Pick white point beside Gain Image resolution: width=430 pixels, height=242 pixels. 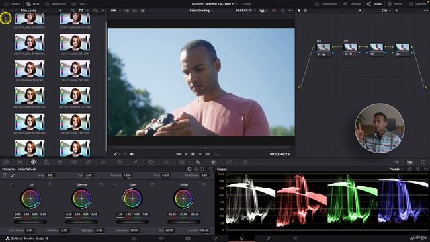[115, 185]
